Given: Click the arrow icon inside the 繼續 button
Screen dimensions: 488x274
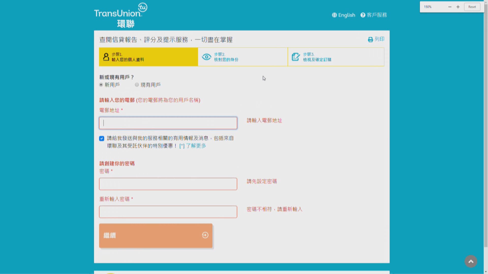Looking at the screenshot, I should pyautogui.click(x=205, y=235).
